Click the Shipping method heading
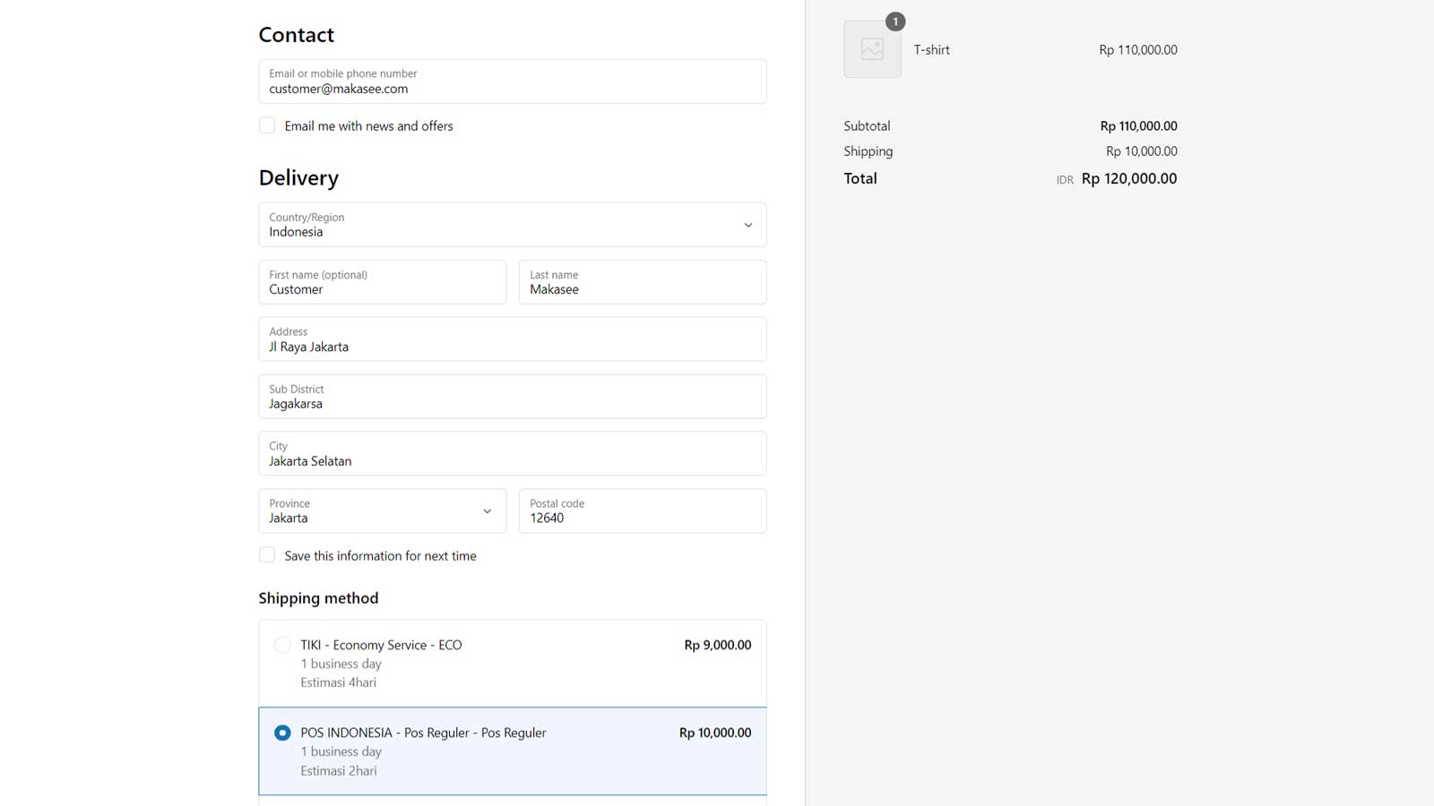 tap(318, 598)
